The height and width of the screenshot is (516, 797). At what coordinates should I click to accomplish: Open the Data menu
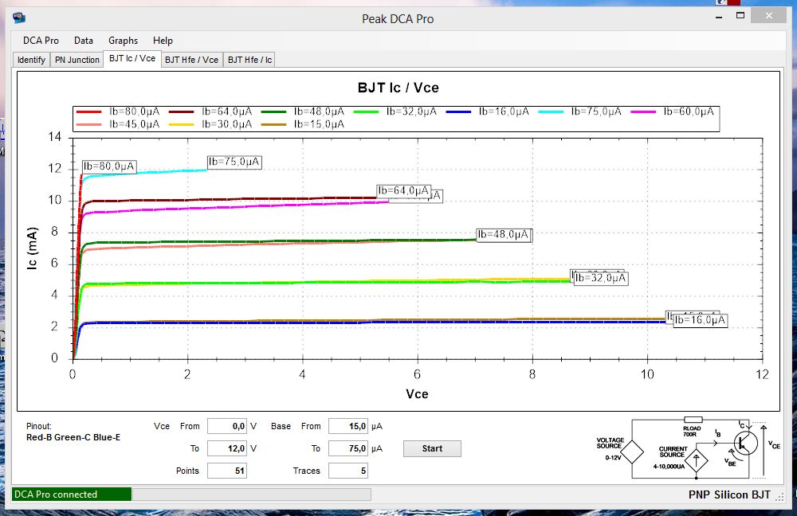(x=84, y=41)
